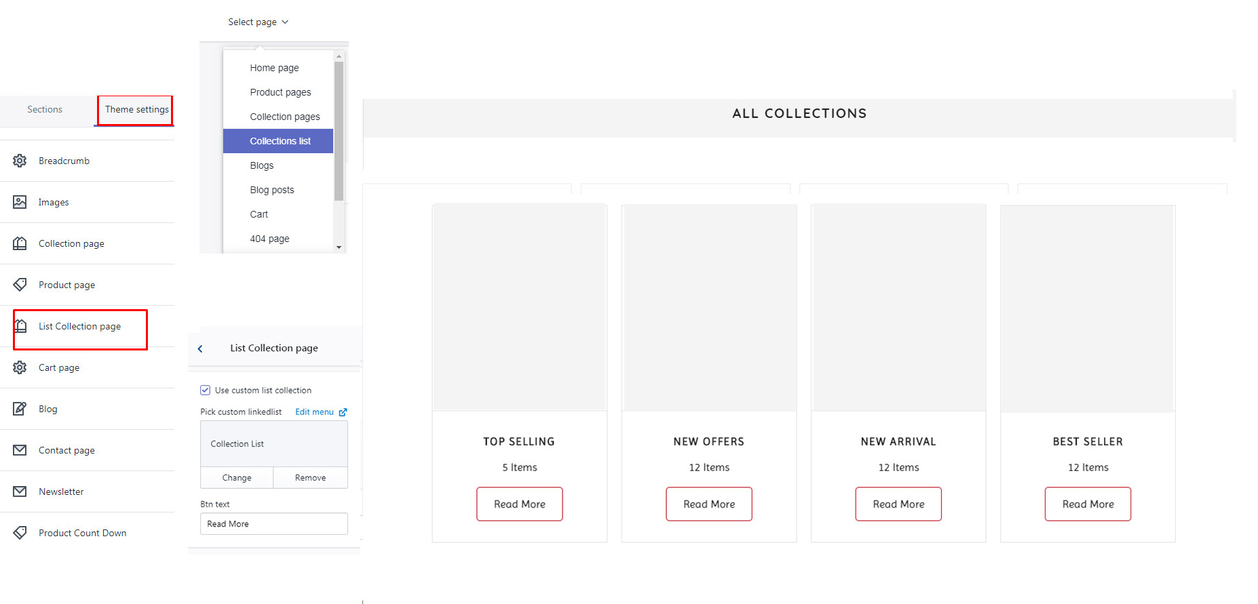Image resolution: width=1258 pixels, height=604 pixels.
Task: Toggle Use custom list collection checkbox
Action: (x=205, y=390)
